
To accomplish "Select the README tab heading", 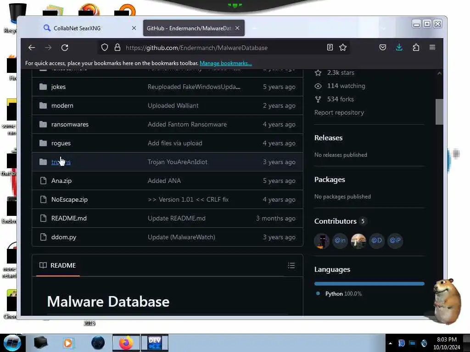I will pos(58,265).
